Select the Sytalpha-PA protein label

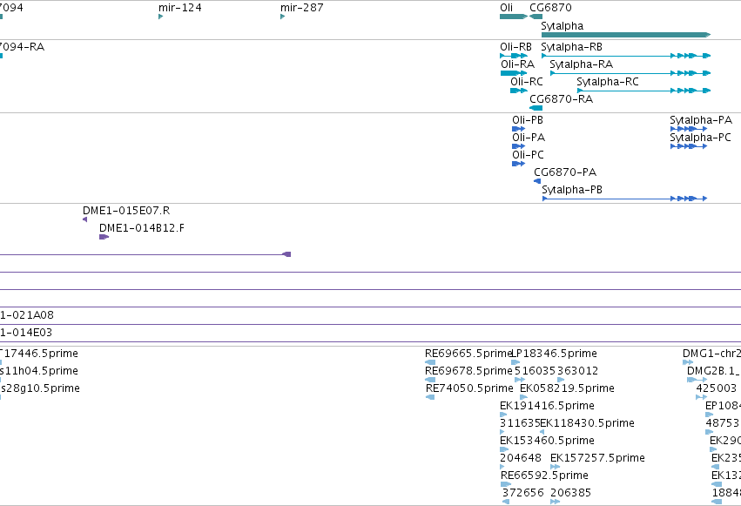coord(701,120)
